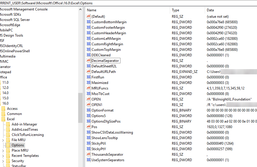257x167 pixels.
Task: Select the OptionsDlgSizePos binary icon
Action: (x=89, y=121)
